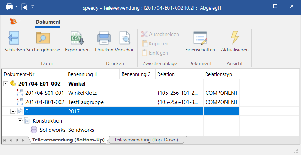
Task: Open document Eigenschaften
Action: tap(200, 38)
